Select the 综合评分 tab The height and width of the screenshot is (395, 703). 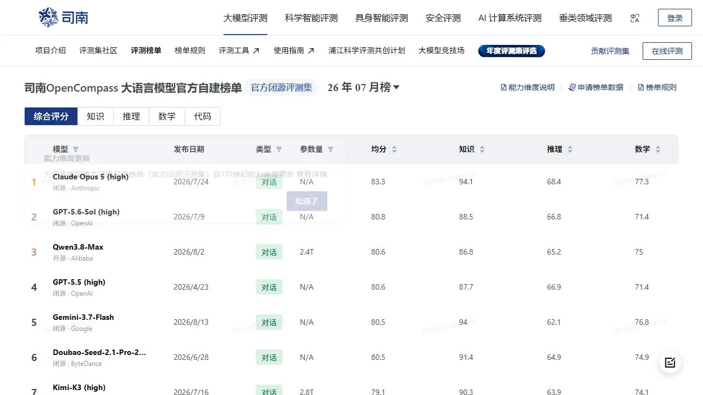(51, 116)
